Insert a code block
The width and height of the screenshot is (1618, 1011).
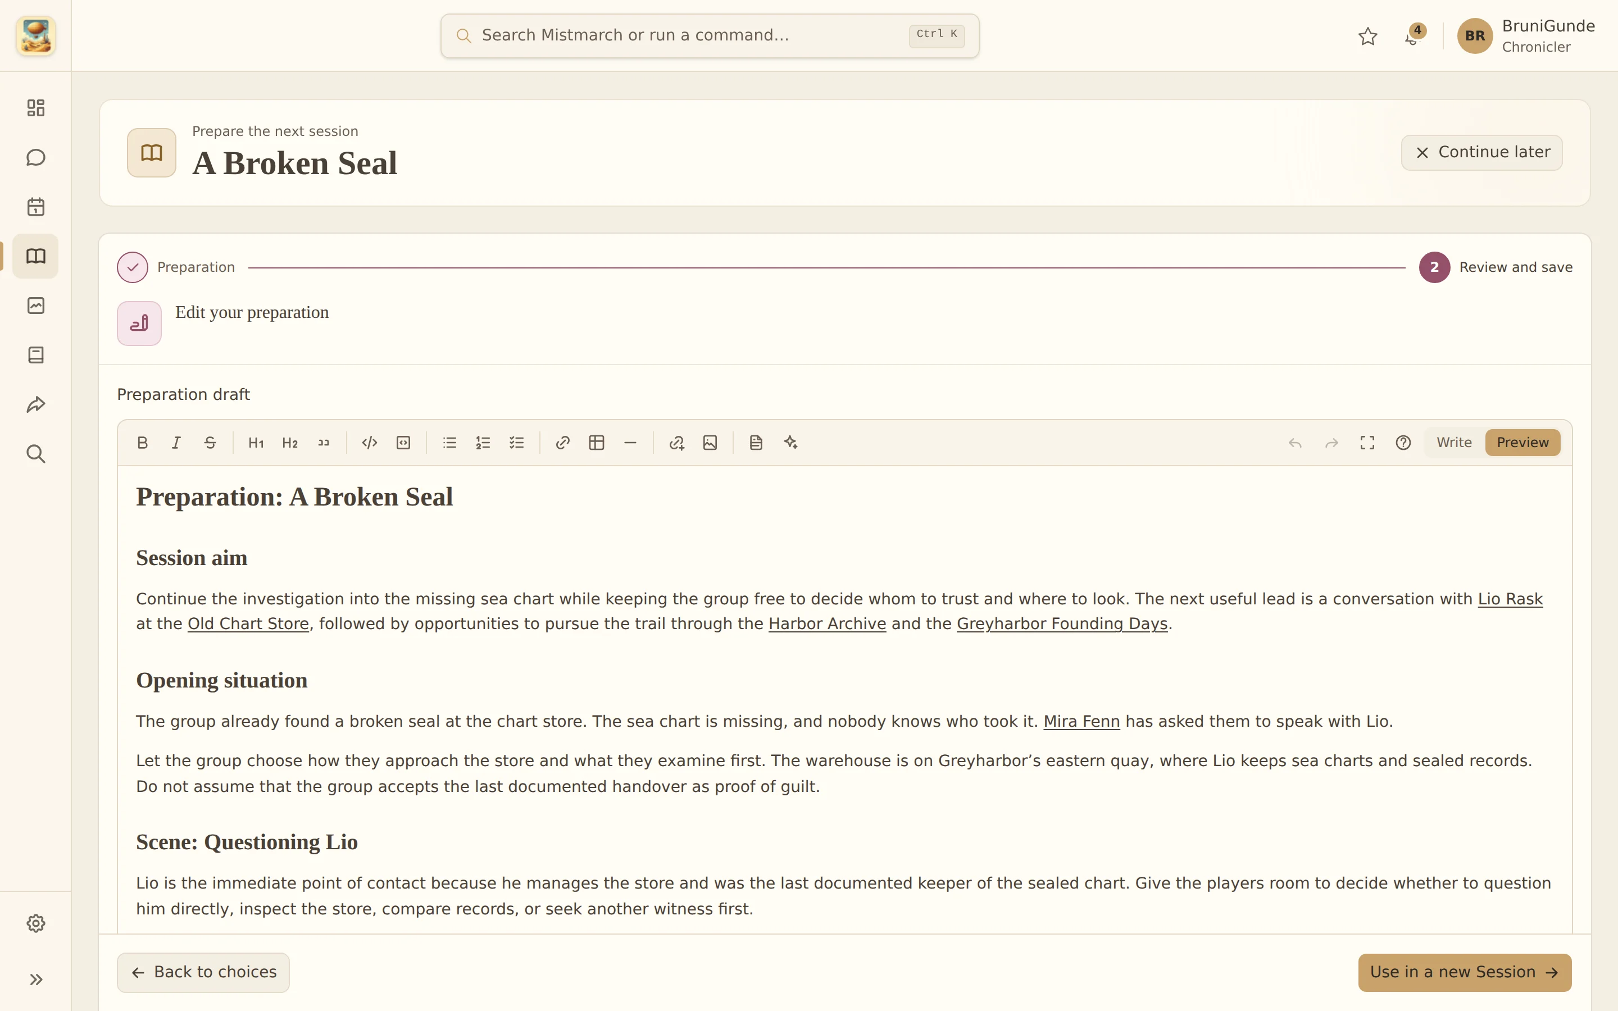click(403, 443)
